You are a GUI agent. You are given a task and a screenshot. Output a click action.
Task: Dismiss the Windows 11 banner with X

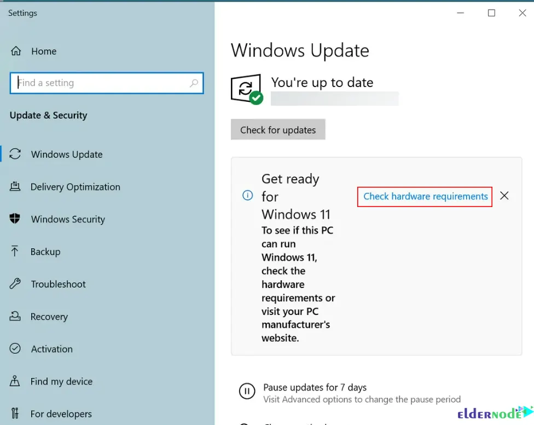(x=504, y=196)
